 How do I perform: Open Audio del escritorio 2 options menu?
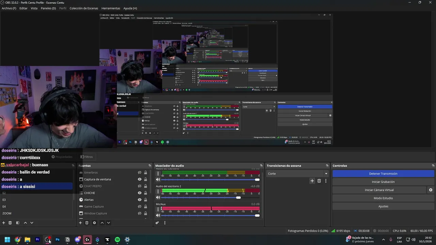[x=158, y=192]
